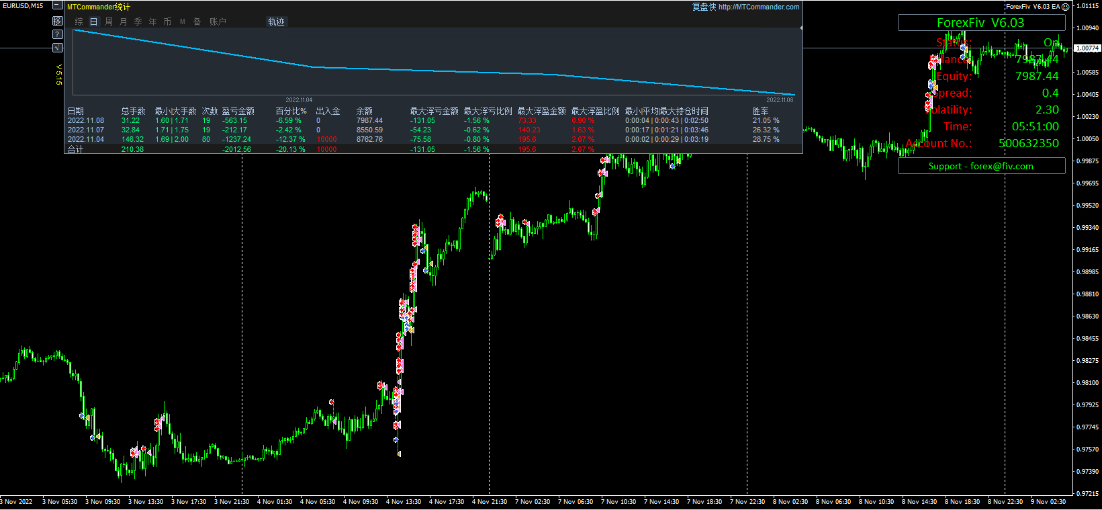Screen dimensions: 1102x510
Task: Click the -20.13 % total percentage
Action: (291, 149)
